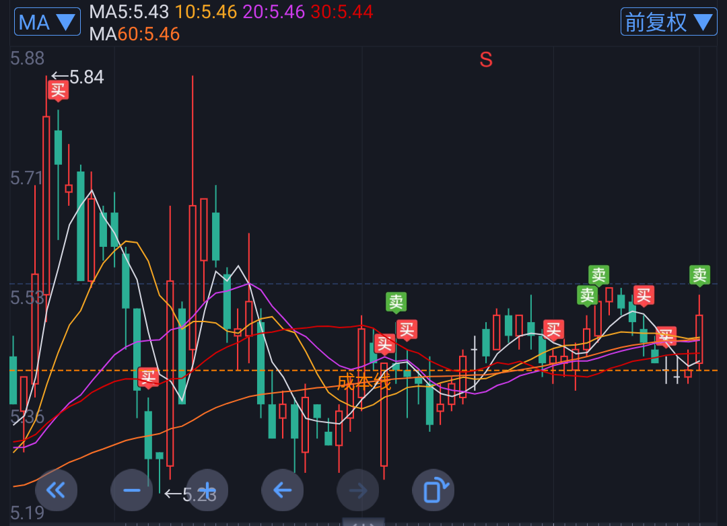Click the double-left rewind chart button
The height and width of the screenshot is (526, 727).
click(56, 490)
